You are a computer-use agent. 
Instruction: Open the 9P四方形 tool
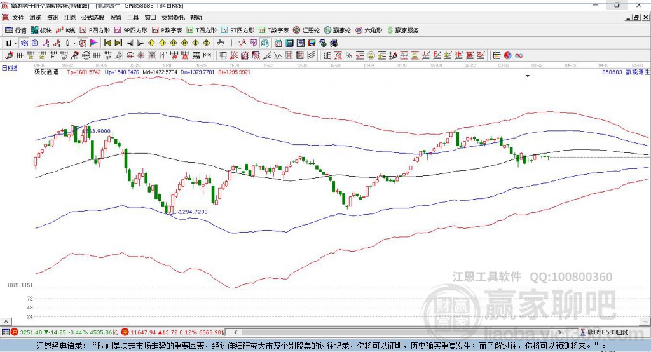coord(131,30)
